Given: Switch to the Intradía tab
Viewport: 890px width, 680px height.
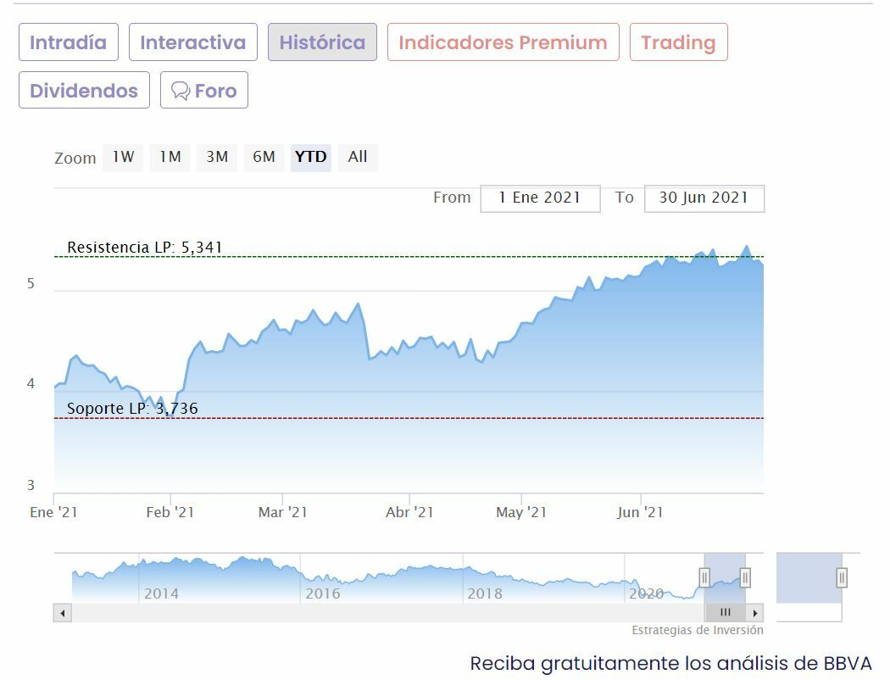Looking at the screenshot, I should [69, 42].
